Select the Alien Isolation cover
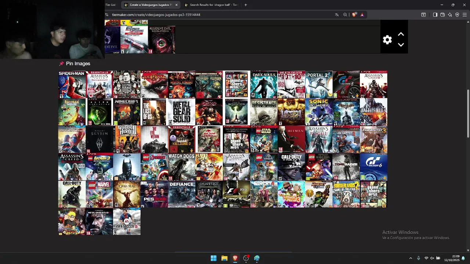Viewport: 470px width, 264px height. pos(99,112)
